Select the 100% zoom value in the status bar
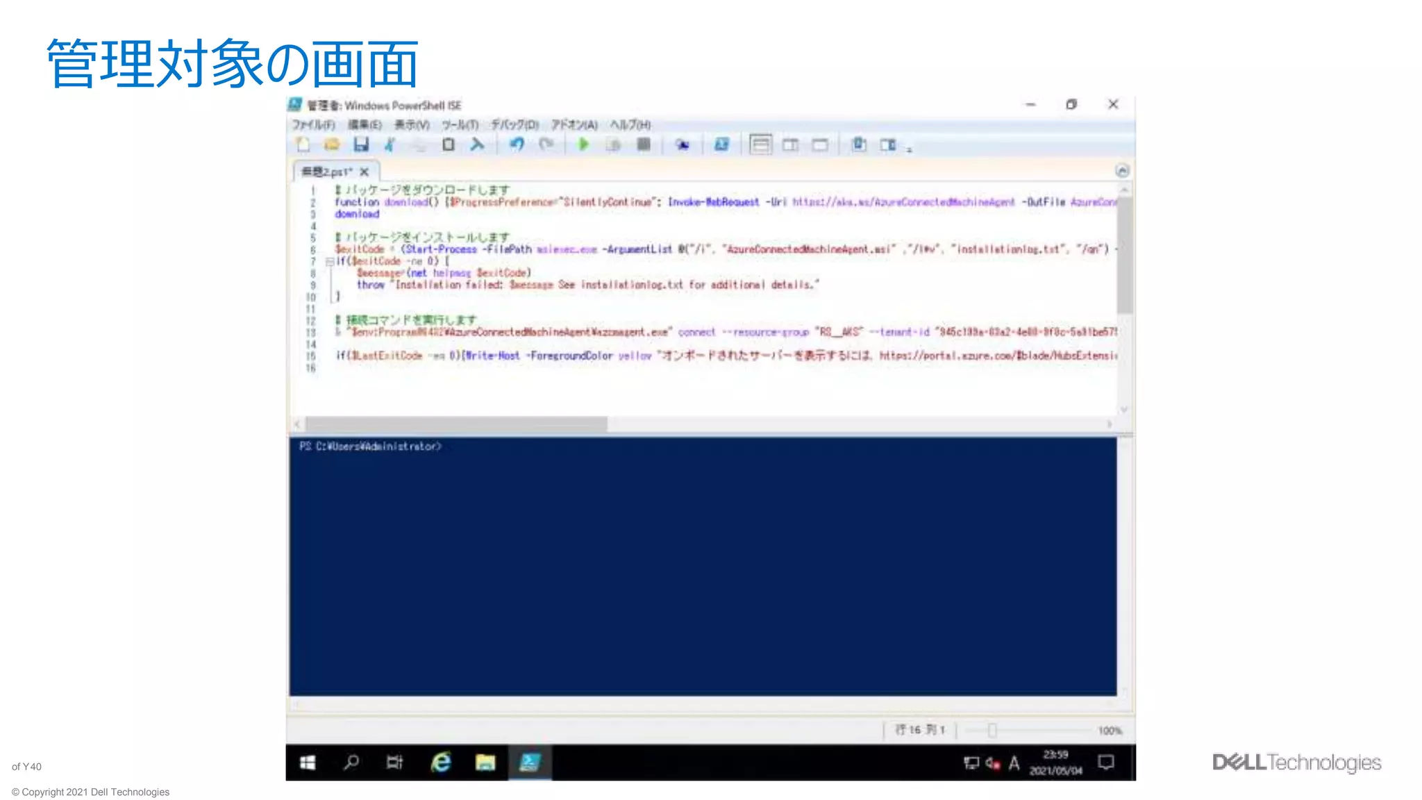 1110,731
